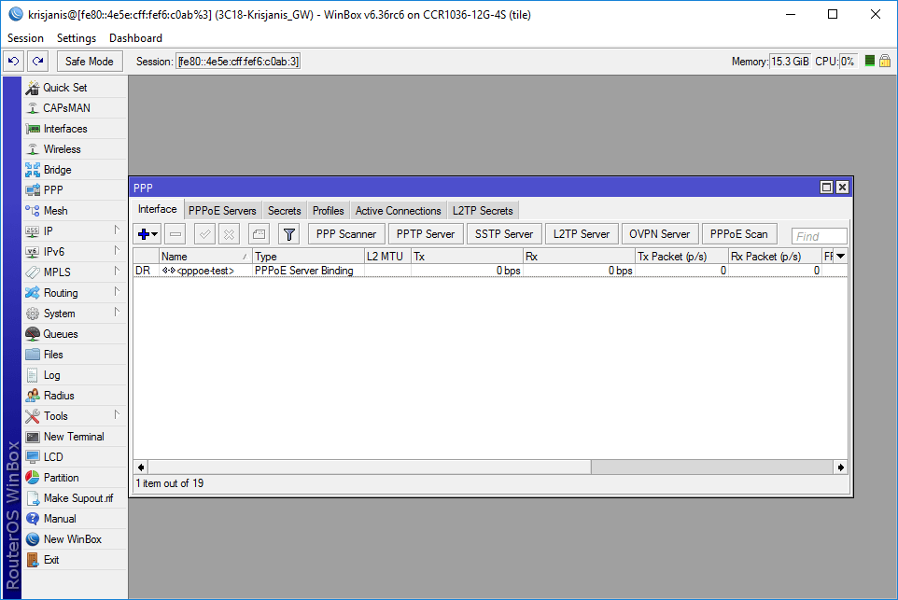Image resolution: width=898 pixels, height=600 pixels.
Task: Open the filter with the funnel icon
Action: [x=288, y=233]
